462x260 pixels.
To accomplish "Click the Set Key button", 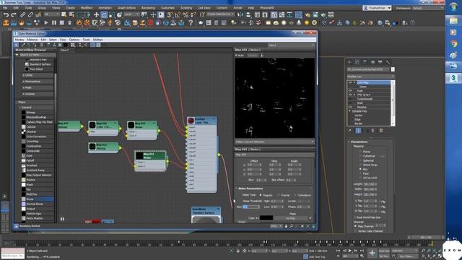I will 384,256.
